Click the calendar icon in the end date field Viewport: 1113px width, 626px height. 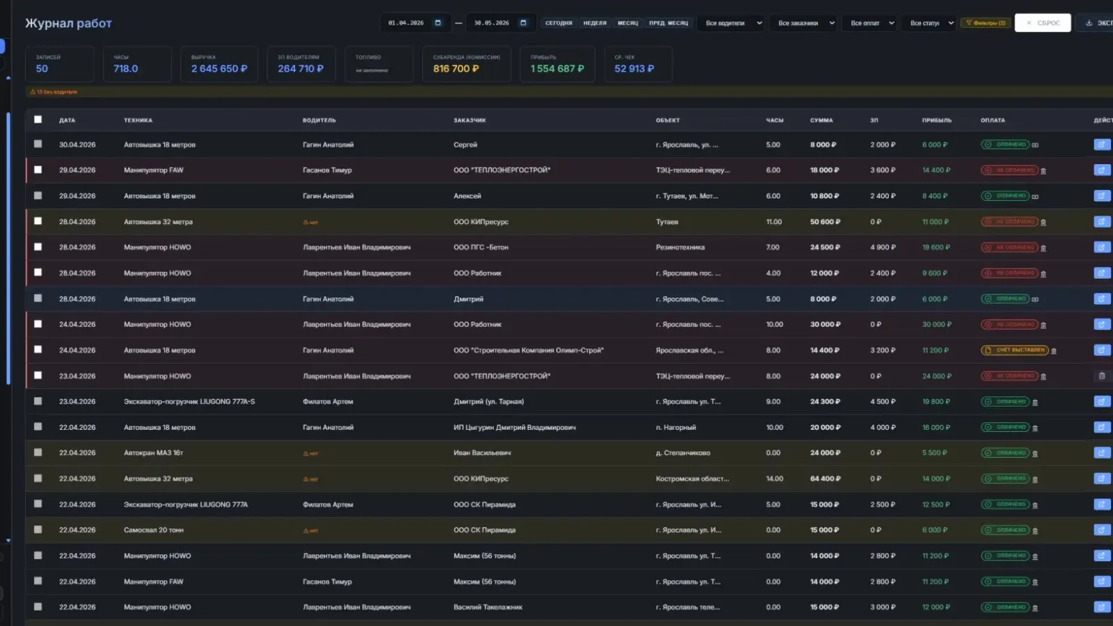coord(523,23)
